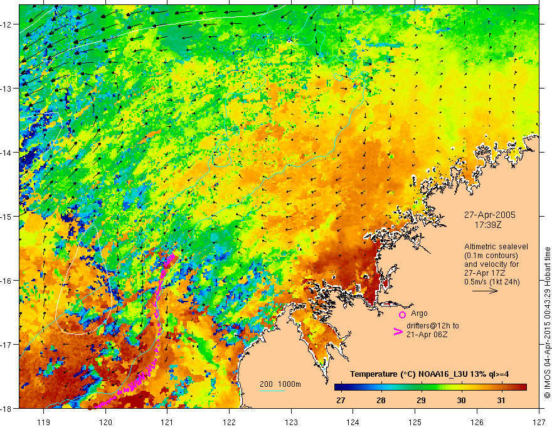Image resolution: width=552 pixels, height=427 pixels.
Task: Click the cyan 200m isobath legend line
Action: coord(272,391)
